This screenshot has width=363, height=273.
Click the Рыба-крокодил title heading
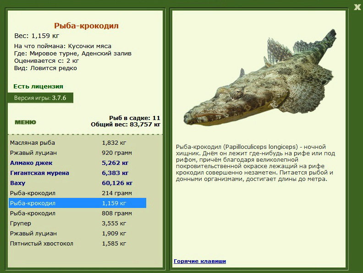click(86, 26)
